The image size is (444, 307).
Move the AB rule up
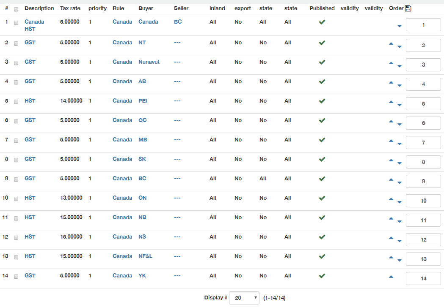[391, 83]
